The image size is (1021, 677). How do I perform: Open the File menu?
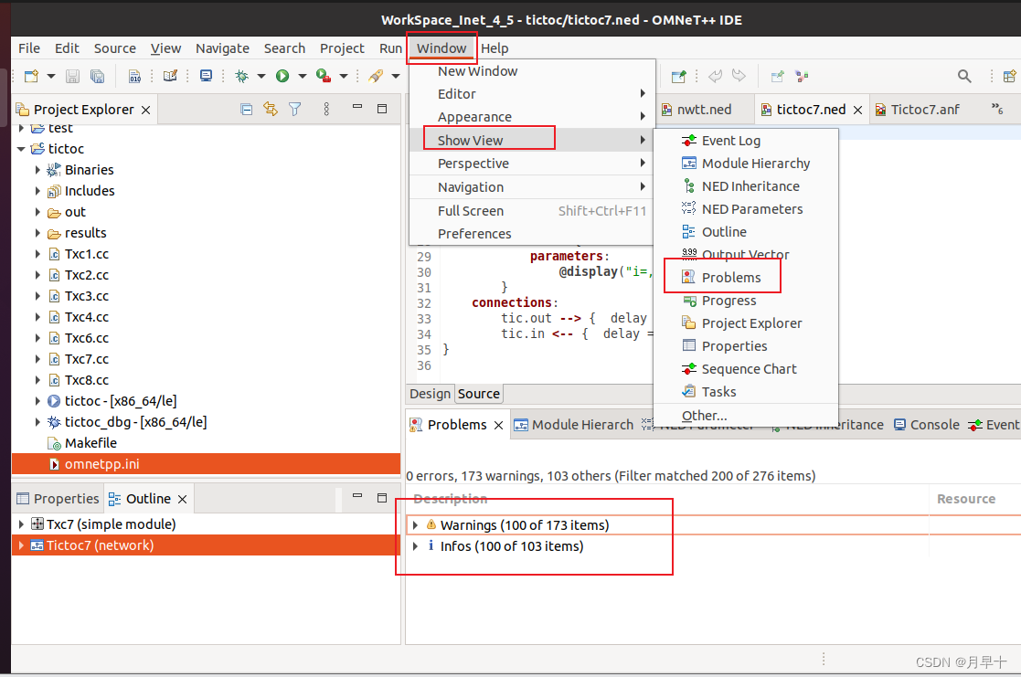pos(29,48)
